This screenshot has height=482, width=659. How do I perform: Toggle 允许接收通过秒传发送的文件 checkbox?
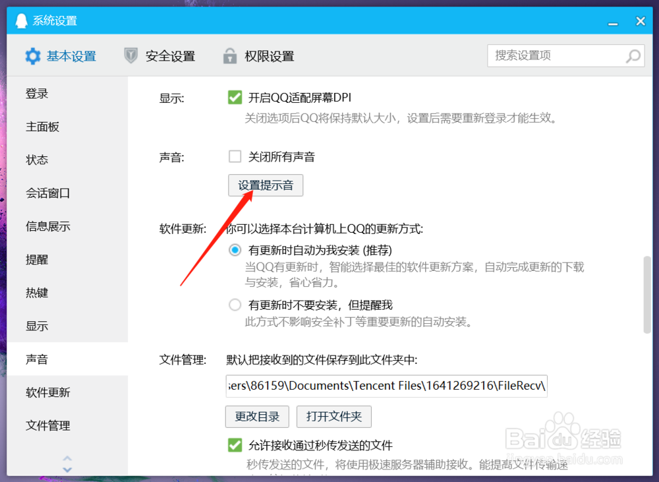235,445
